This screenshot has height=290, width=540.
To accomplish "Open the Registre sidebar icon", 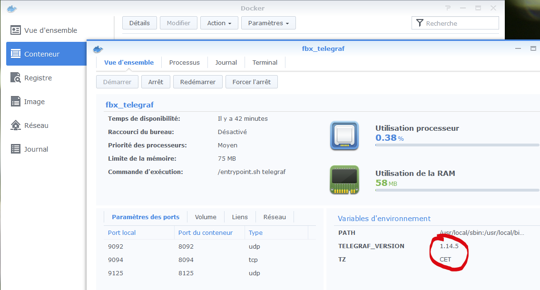I will coord(16,78).
